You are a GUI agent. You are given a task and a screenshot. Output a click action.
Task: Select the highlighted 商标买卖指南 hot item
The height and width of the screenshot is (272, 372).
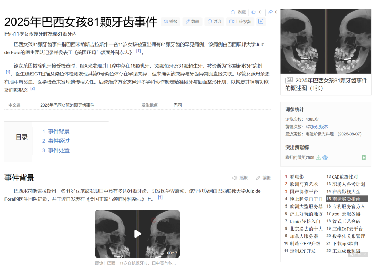(345, 199)
